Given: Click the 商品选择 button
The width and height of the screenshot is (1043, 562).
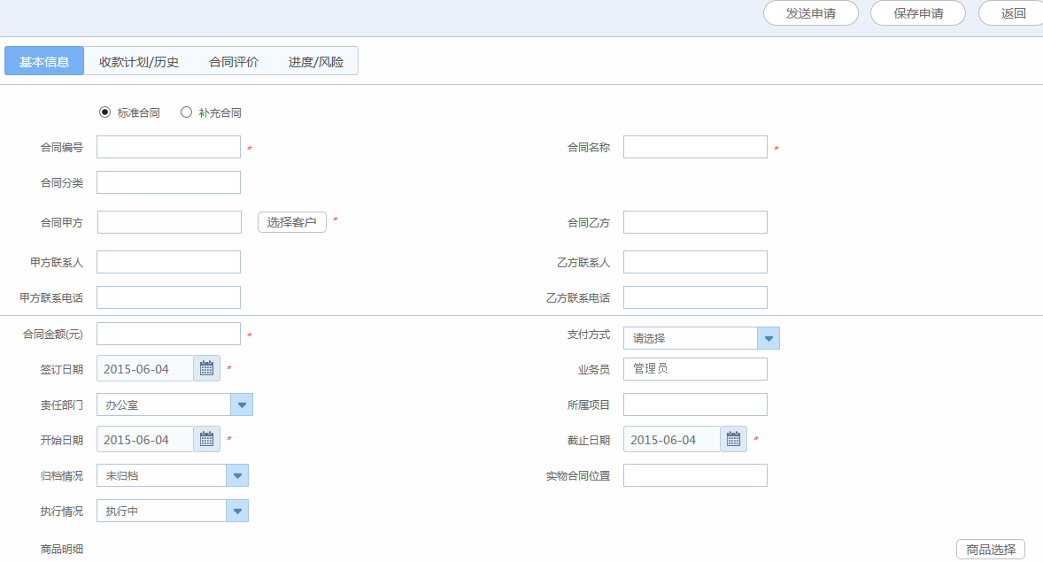Looking at the screenshot, I should coord(990,550).
